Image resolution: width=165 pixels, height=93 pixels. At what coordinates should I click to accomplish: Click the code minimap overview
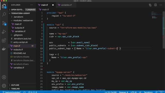(x=156, y=15)
